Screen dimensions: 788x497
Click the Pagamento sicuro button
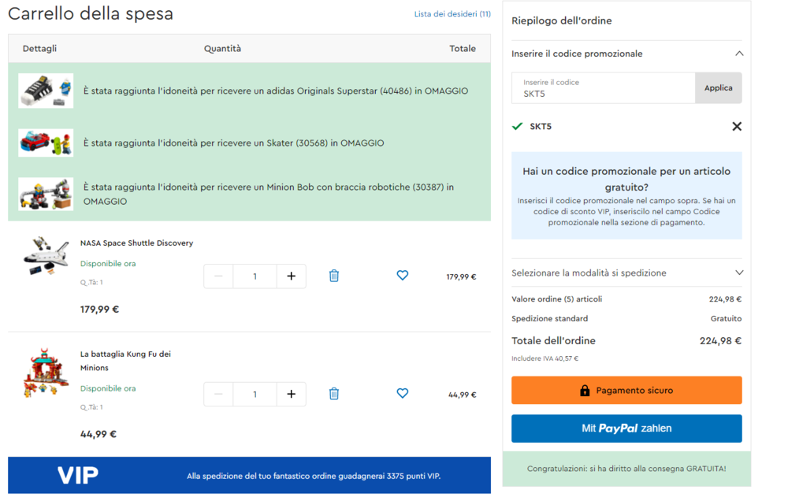626,391
